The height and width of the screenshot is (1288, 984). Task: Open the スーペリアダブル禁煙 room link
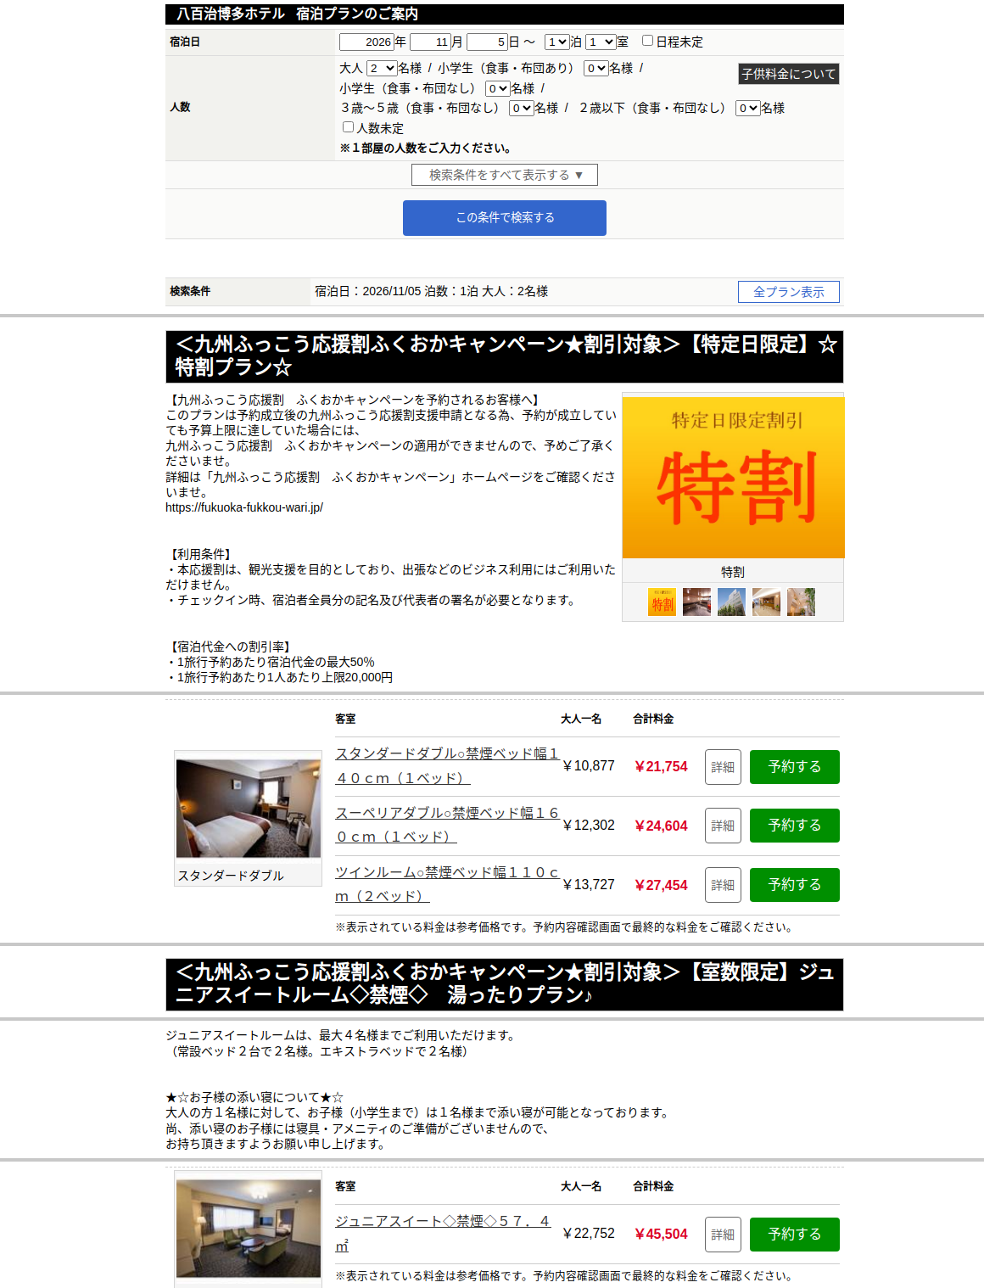coord(447,825)
